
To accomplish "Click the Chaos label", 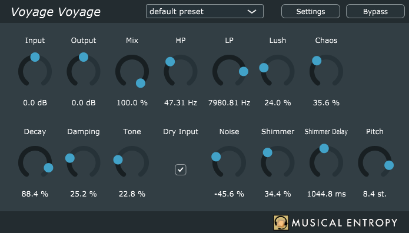I will click(x=326, y=41).
